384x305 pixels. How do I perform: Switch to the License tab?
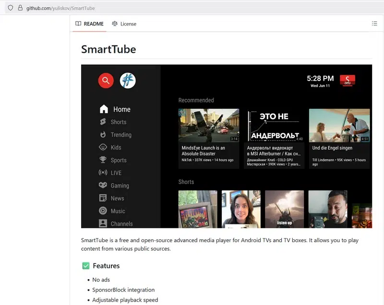point(129,23)
